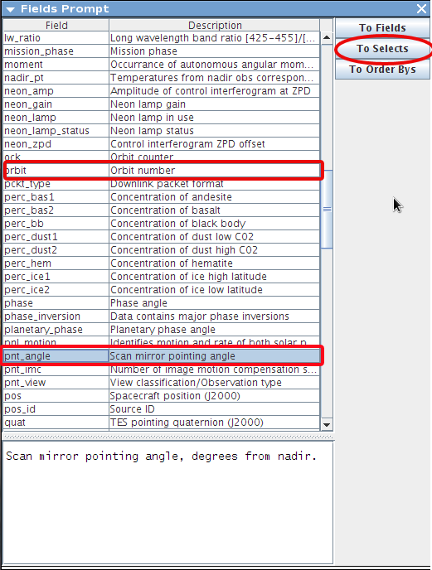The width and height of the screenshot is (432, 570).
Task: Select the quat field row
Action: (162, 423)
